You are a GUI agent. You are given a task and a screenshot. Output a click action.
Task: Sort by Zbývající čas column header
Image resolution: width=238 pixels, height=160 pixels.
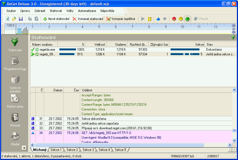[159, 44]
